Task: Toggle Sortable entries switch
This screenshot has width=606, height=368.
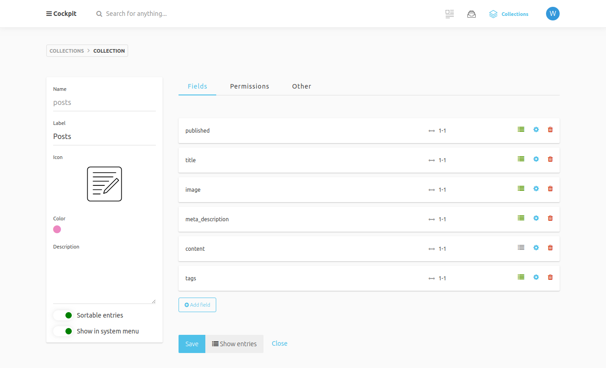Action: [x=63, y=315]
